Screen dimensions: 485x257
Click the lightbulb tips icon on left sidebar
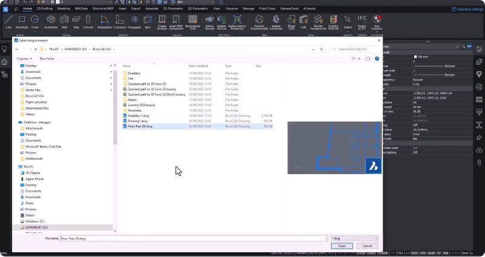pyautogui.click(x=4, y=49)
